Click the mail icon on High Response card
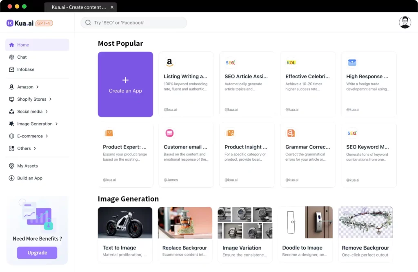This screenshot has width=418, height=272. pyautogui.click(x=352, y=62)
